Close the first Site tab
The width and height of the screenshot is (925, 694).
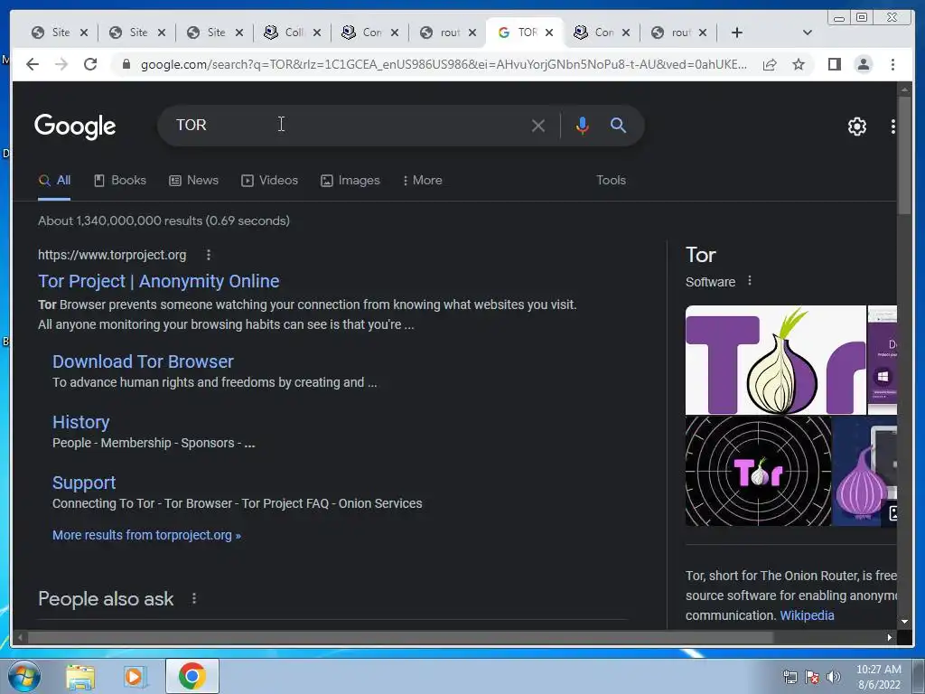[84, 33]
